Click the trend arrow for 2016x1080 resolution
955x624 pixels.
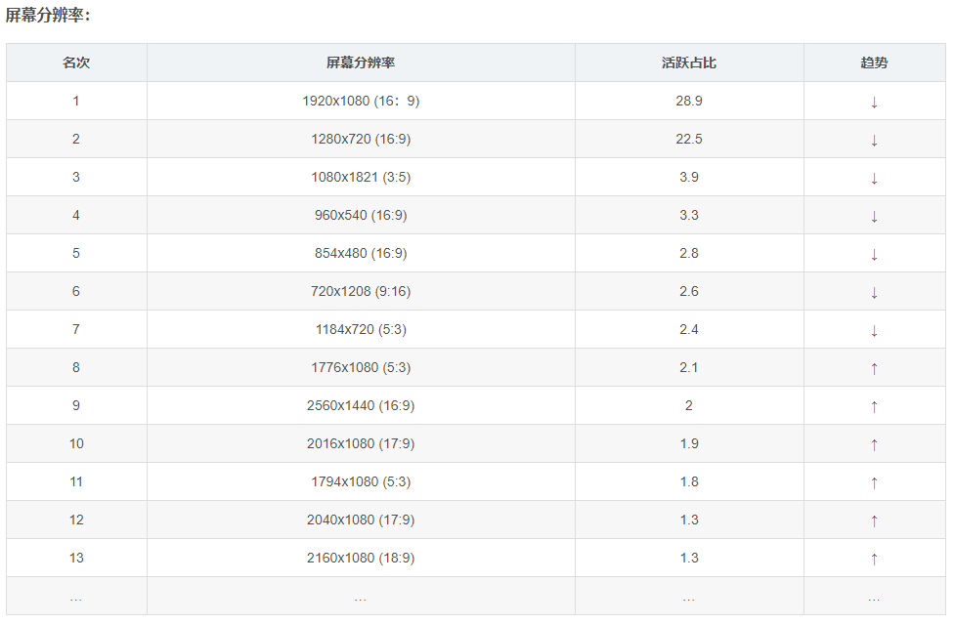pos(874,444)
